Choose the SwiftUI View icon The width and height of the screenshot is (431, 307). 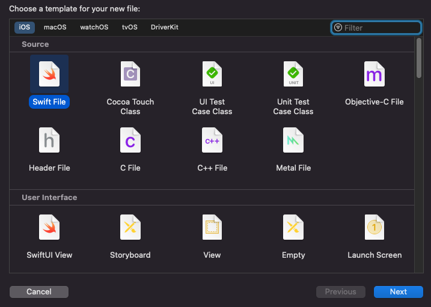tap(49, 227)
